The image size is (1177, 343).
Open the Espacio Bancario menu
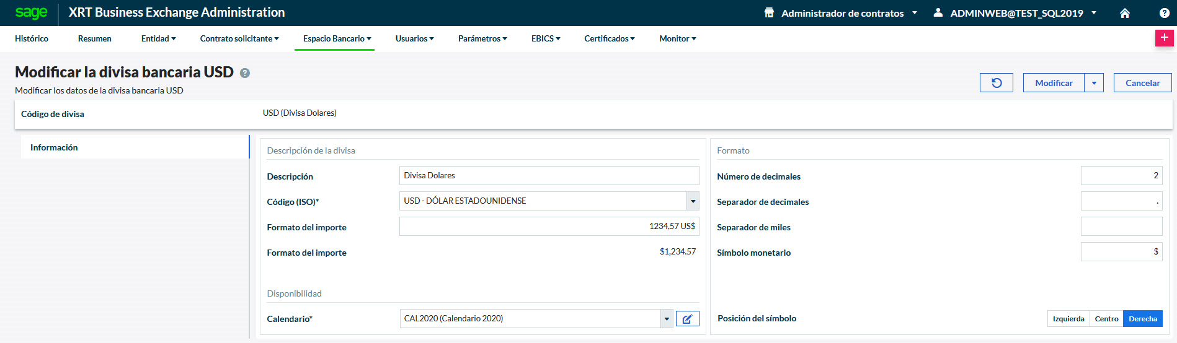[337, 38]
